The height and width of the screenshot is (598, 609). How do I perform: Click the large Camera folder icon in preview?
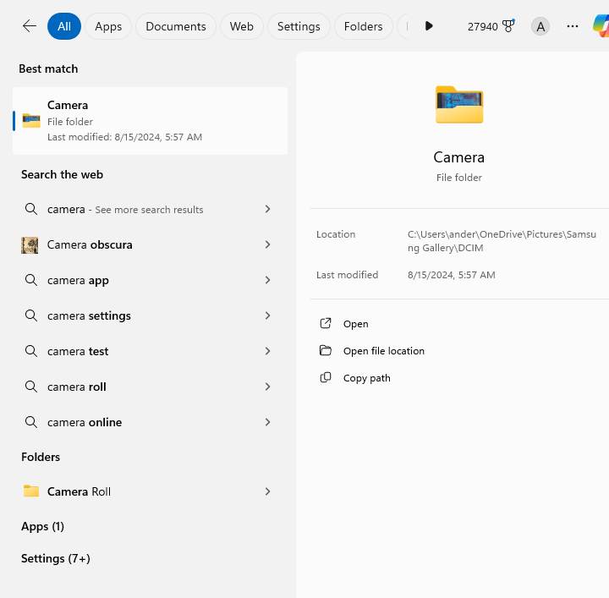pos(459,105)
